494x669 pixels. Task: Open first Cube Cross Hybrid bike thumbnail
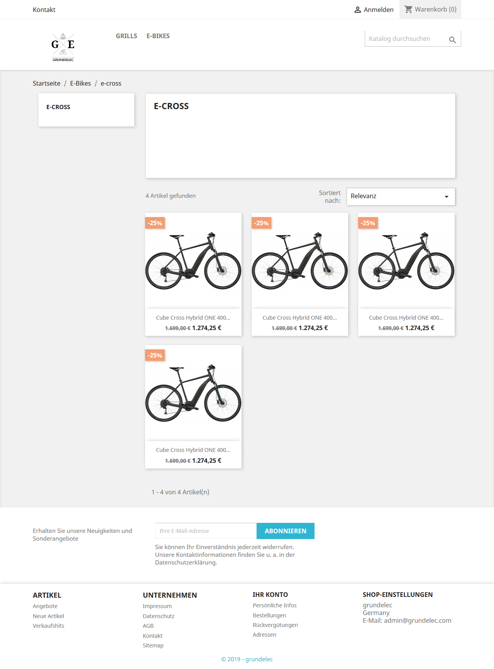coord(193,261)
